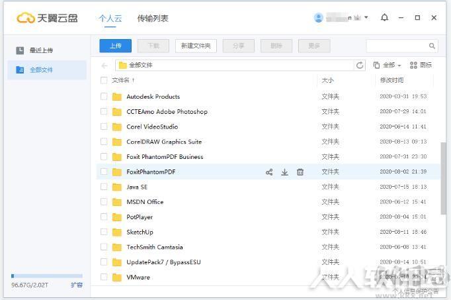451x300 pixels.
Task: Switch to the 个人云 tab
Action: point(110,19)
